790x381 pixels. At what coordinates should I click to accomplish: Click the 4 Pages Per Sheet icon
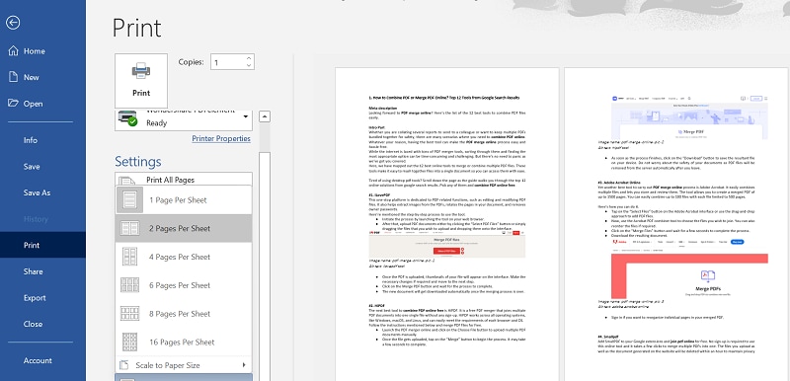(x=130, y=257)
